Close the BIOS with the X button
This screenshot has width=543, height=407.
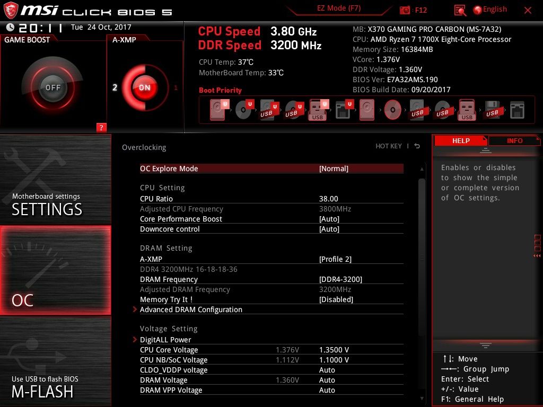(x=528, y=10)
